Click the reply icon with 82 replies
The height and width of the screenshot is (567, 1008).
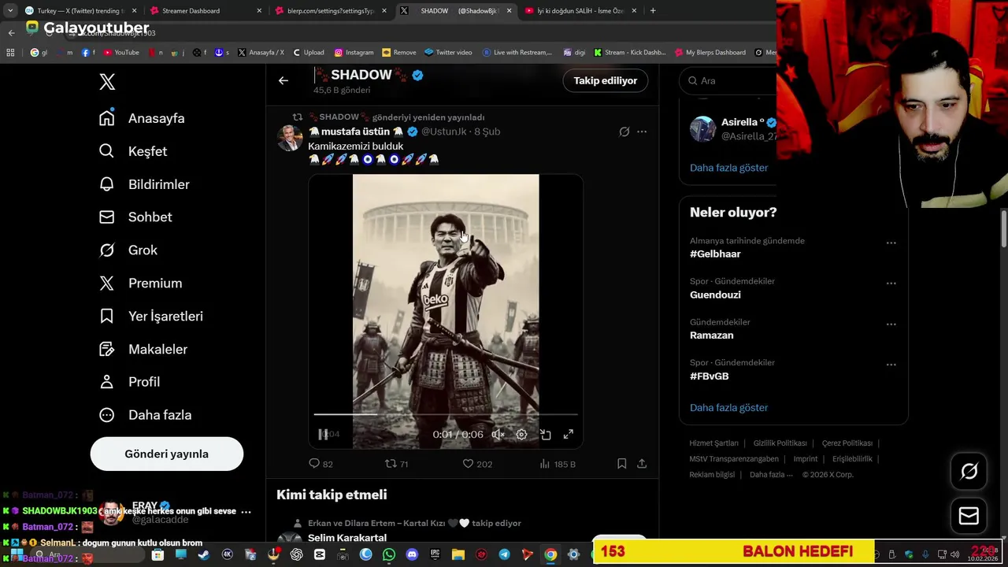314,464
